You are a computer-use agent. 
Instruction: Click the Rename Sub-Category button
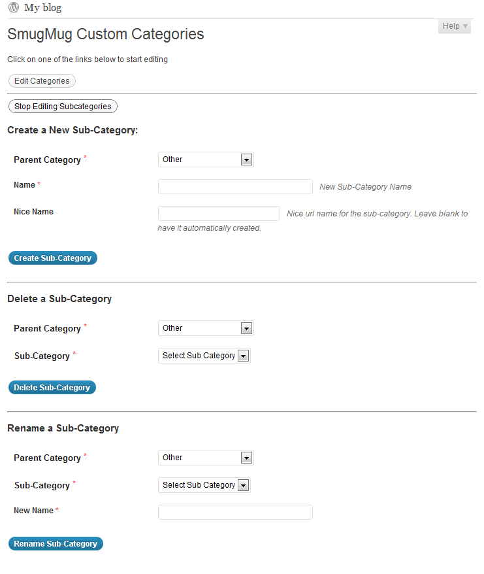56,544
